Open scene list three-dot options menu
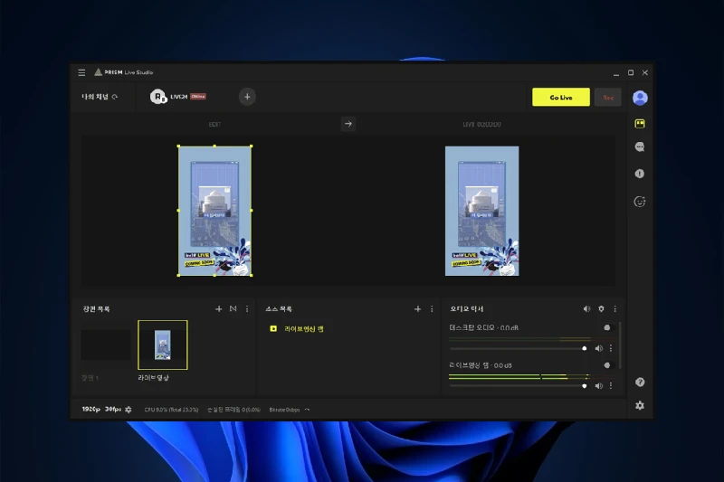724x482 pixels. click(247, 309)
